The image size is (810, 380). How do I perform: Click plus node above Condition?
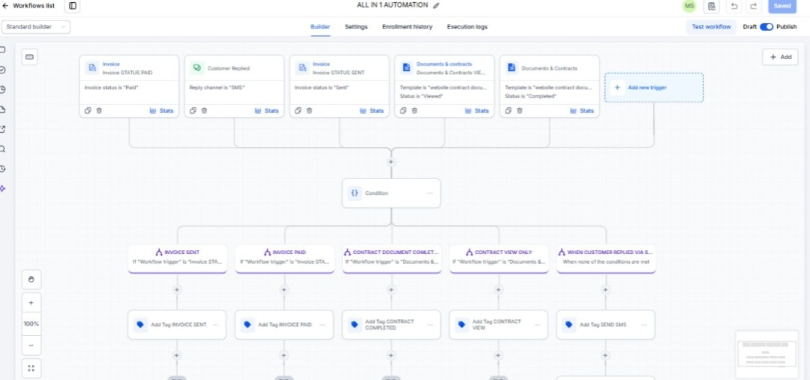coord(391,162)
